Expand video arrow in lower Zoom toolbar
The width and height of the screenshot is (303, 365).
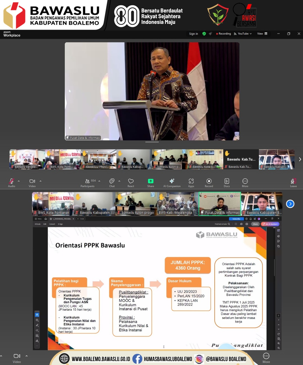pyautogui.click(x=27, y=356)
